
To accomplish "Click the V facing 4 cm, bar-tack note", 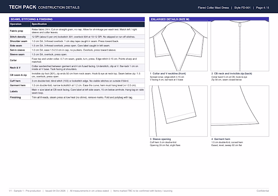I will (166, 80).
